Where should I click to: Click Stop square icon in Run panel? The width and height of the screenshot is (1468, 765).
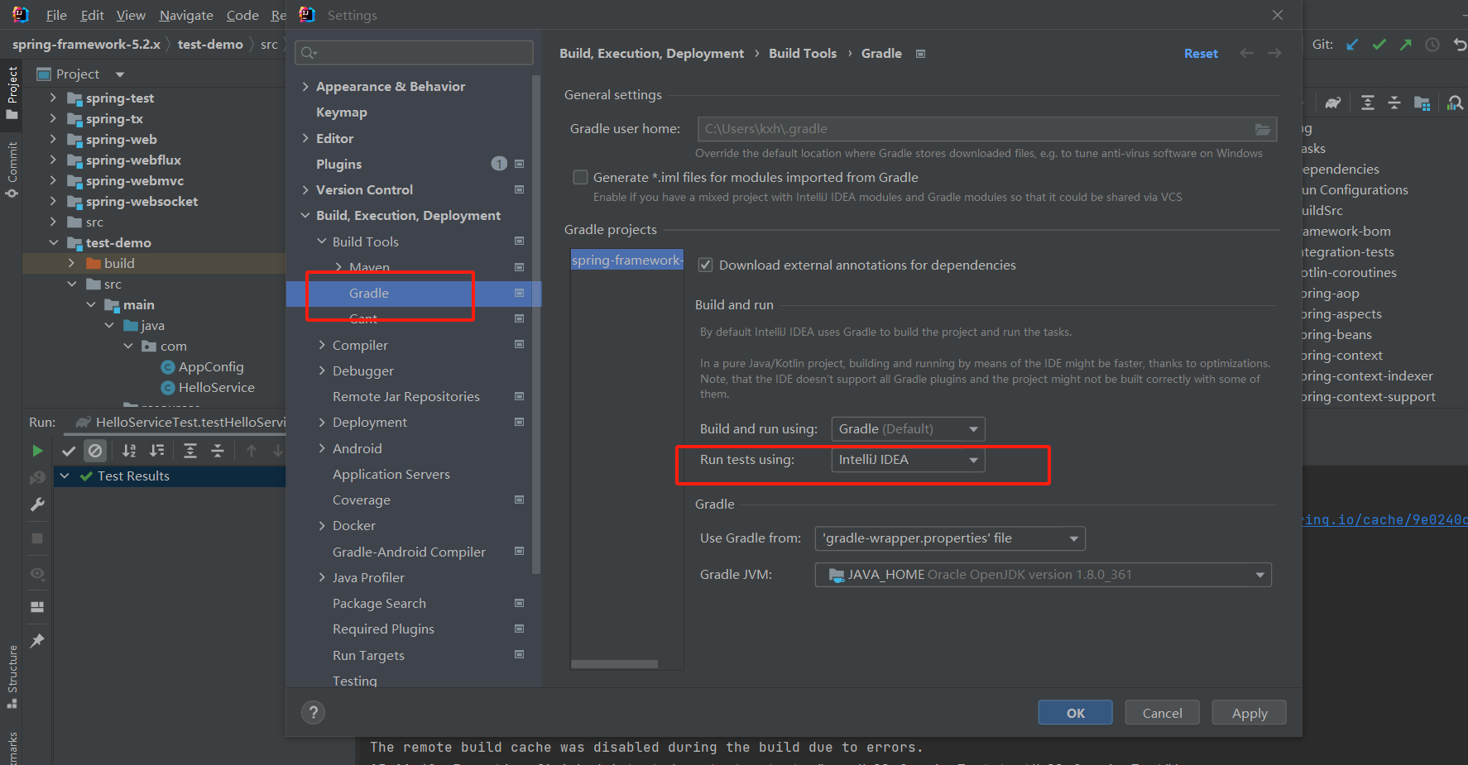click(37, 538)
